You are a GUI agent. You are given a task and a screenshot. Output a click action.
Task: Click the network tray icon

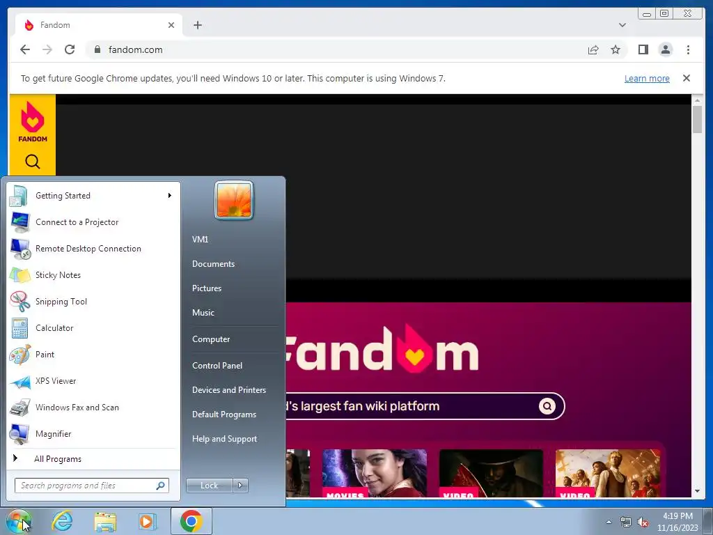pyautogui.click(x=626, y=522)
